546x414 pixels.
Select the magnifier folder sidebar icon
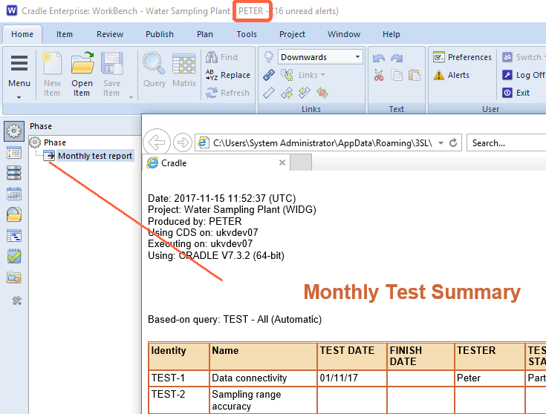coord(14,214)
